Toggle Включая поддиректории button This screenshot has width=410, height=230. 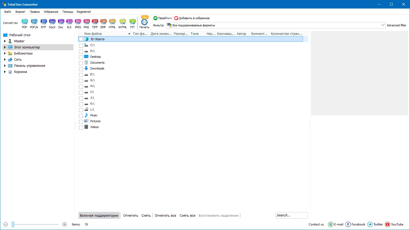[99, 216]
